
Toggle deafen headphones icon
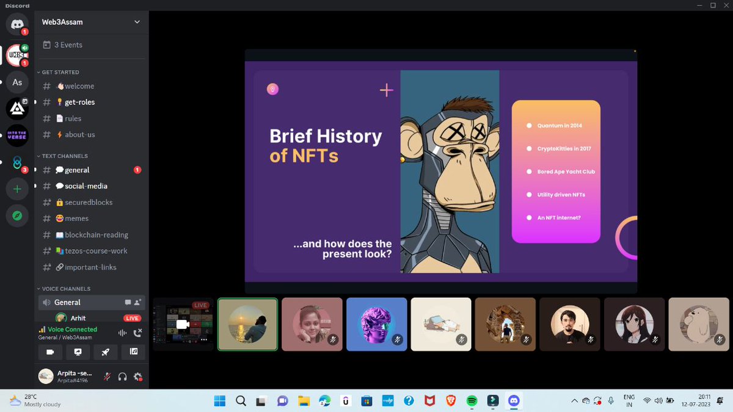(x=122, y=377)
